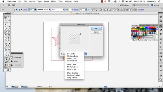
Task: Select the Scale tool
Action: [x=9, y=35]
